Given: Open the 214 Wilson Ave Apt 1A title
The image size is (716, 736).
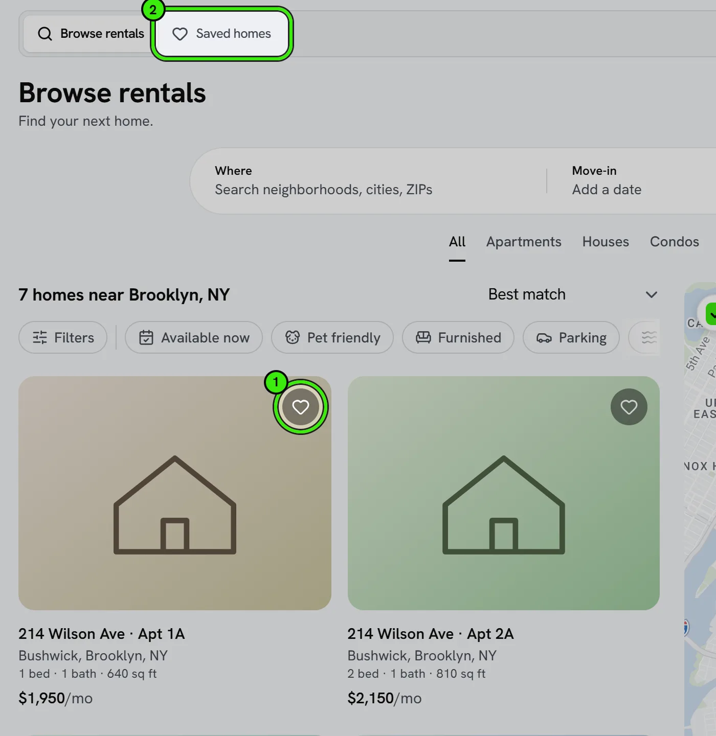Looking at the screenshot, I should click(102, 634).
